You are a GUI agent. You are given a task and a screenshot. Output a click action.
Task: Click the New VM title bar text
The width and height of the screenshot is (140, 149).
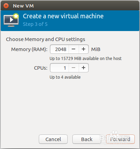(23, 6)
